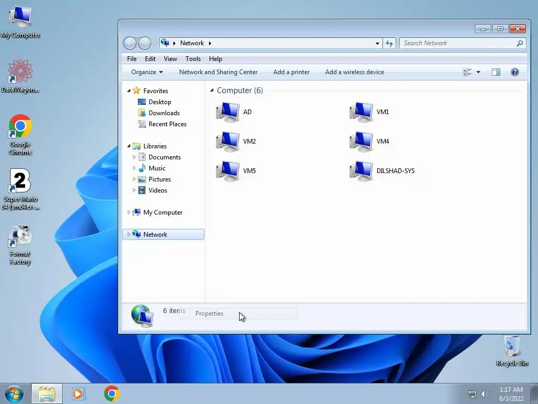538x404 pixels.
Task: Show the preview pane icon
Action: click(496, 72)
